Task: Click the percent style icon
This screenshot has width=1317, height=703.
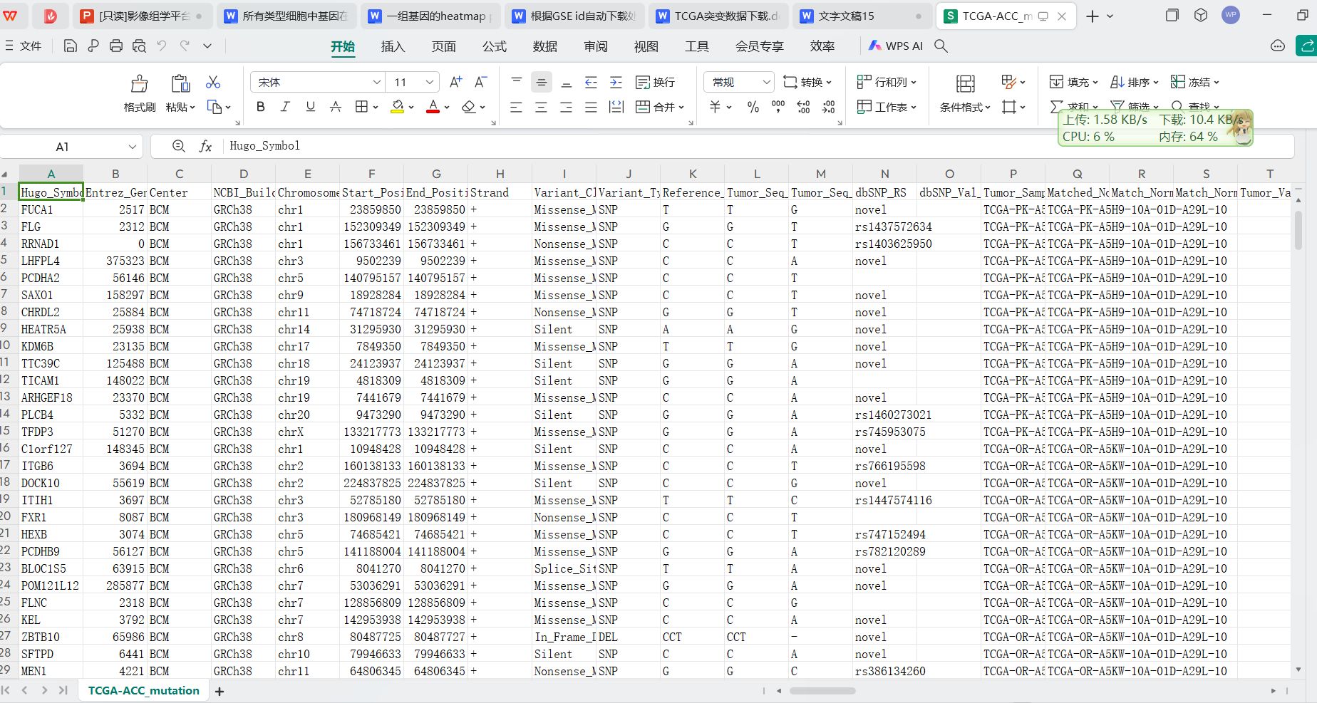Action: point(753,107)
